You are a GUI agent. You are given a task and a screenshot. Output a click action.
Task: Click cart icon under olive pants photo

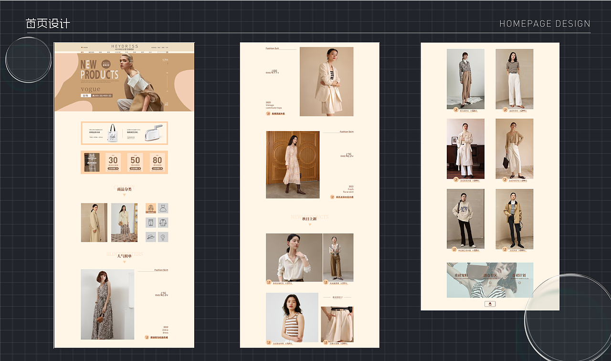(326, 282)
